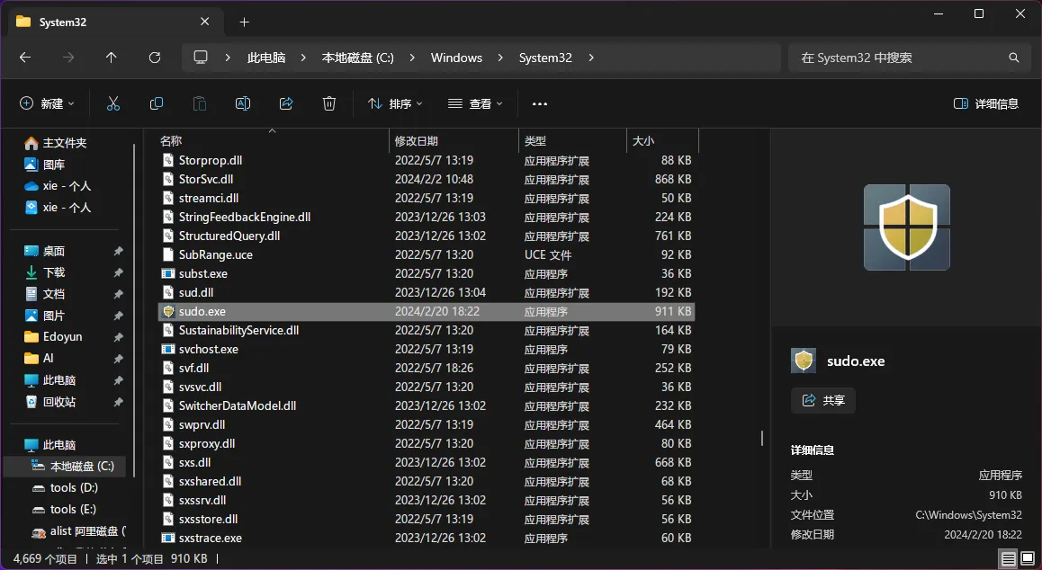This screenshot has height=570, width=1042.
Task: Click the Cut scissors icon
Action: (113, 103)
